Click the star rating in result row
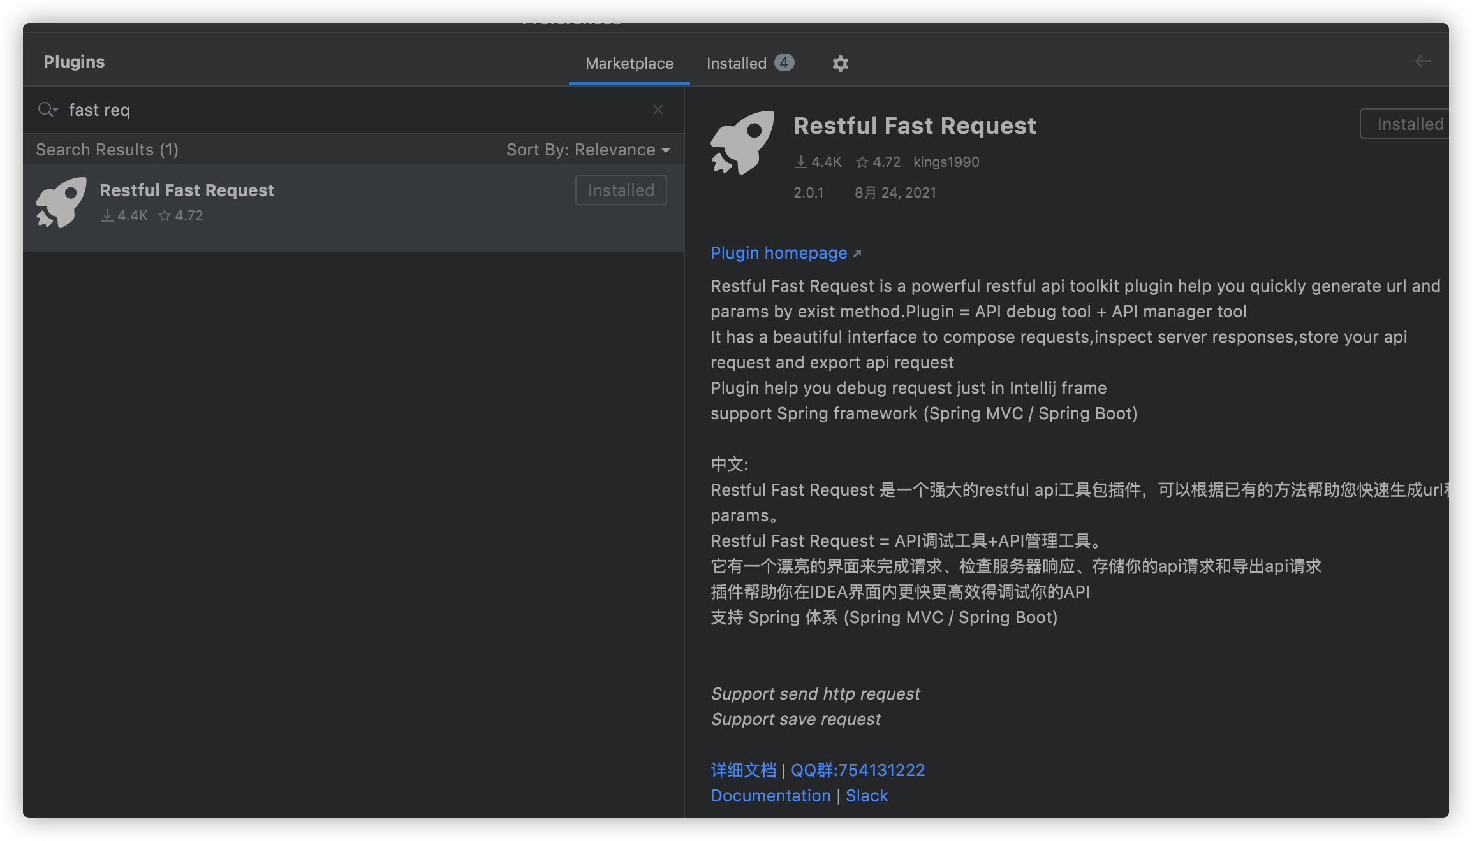The height and width of the screenshot is (841, 1472). click(x=180, y=215)
